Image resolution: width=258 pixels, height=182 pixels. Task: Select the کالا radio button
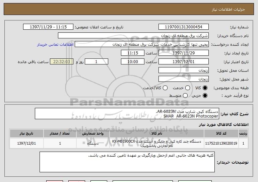tap(205, 88)
